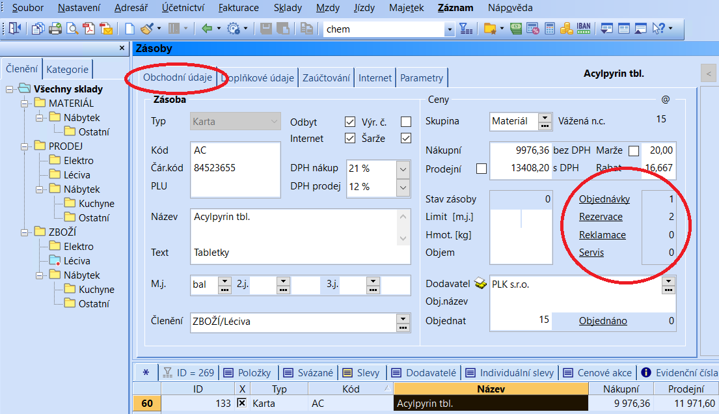Toggle the Odbyt checkbox
Image resolution: width=719 pixels, height=414 pixels.
350,122
